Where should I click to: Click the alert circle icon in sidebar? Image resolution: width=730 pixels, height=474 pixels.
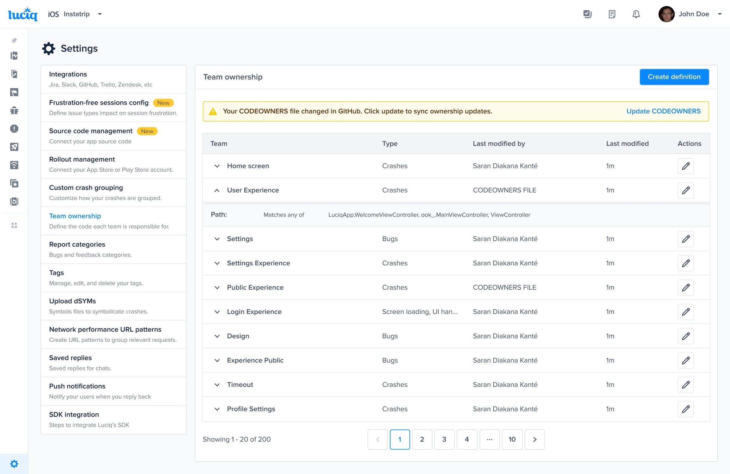tap(14, 129)
